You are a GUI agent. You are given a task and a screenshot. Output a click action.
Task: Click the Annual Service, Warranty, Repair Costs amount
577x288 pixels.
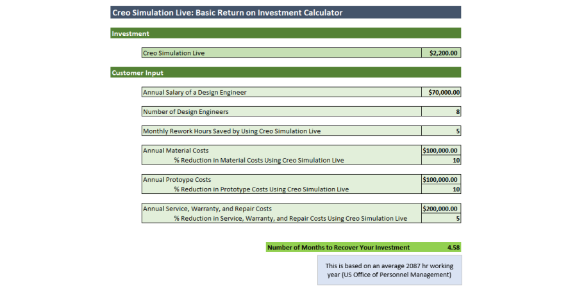pos(441,209)
